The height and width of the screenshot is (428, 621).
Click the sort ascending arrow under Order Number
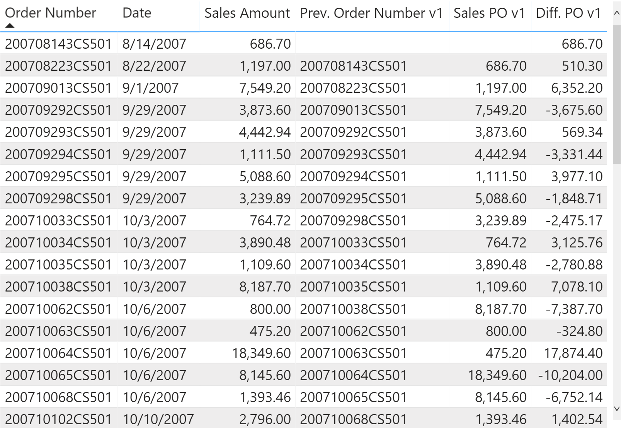10,26
